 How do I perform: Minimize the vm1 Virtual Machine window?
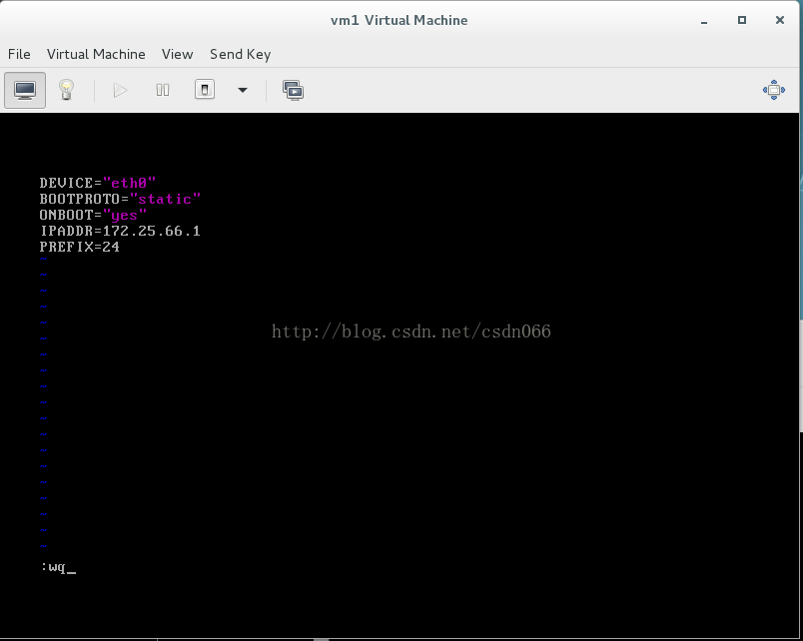coord(704,21)
